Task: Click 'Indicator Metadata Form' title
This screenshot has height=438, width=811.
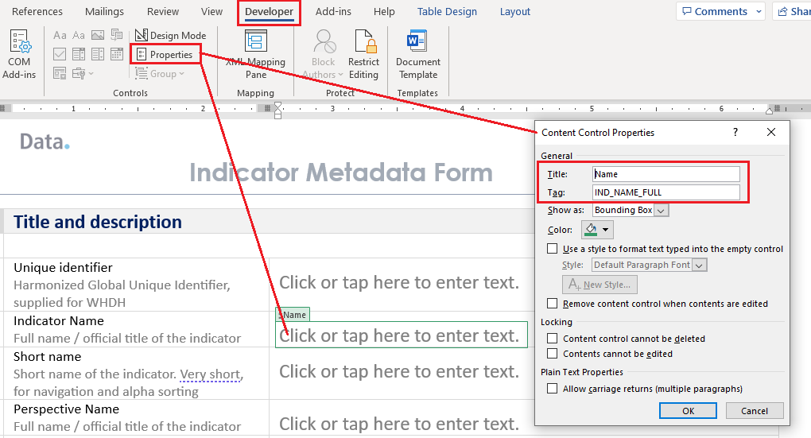Action: [341, 172]
